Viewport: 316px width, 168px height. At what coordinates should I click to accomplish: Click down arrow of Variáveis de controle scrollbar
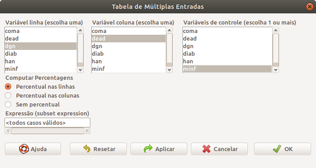coord(275,70)
